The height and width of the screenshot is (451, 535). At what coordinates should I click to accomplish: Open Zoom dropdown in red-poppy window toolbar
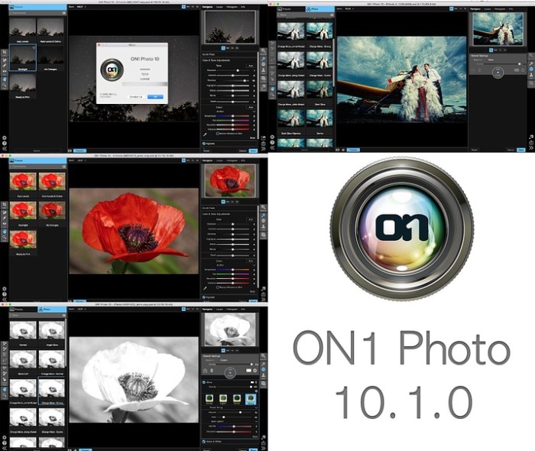pyautogui.click(x=82, y=161)
